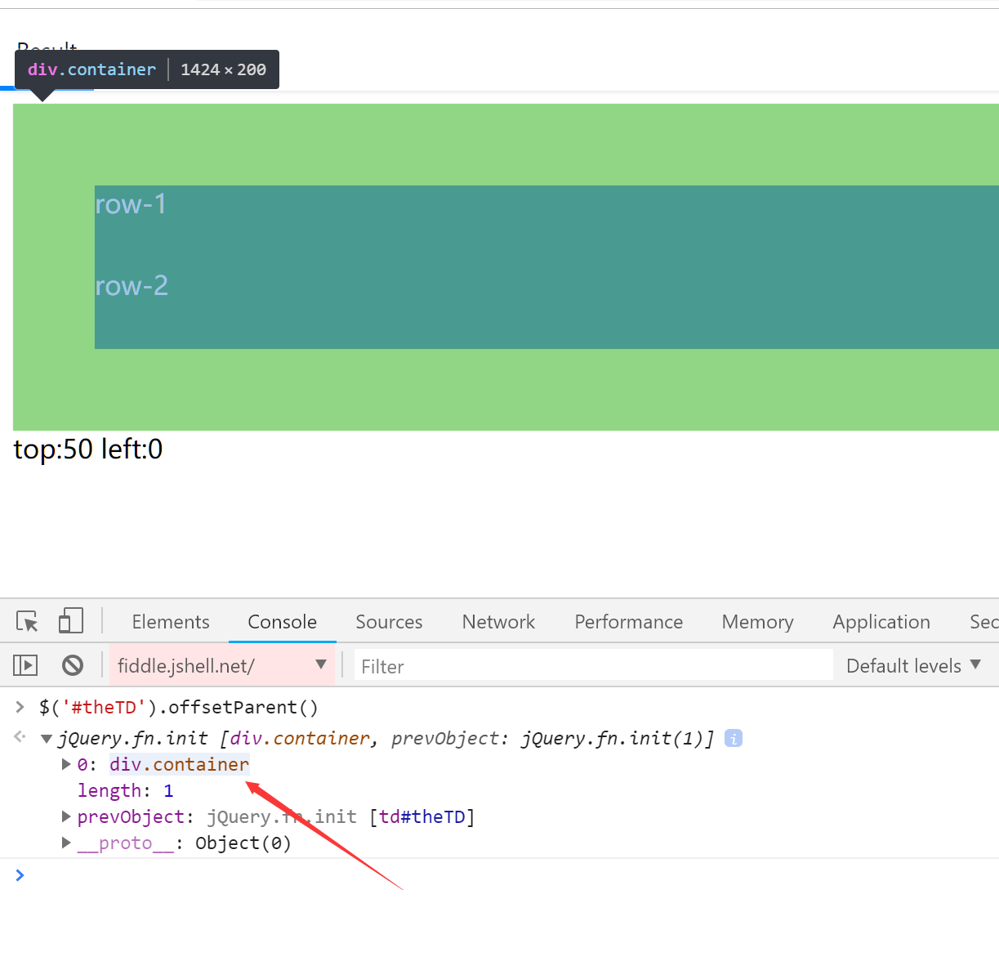This screenshot has height=957, width=999.
Task: Activate the inspect element picker icon
Action: click(27, 621)
